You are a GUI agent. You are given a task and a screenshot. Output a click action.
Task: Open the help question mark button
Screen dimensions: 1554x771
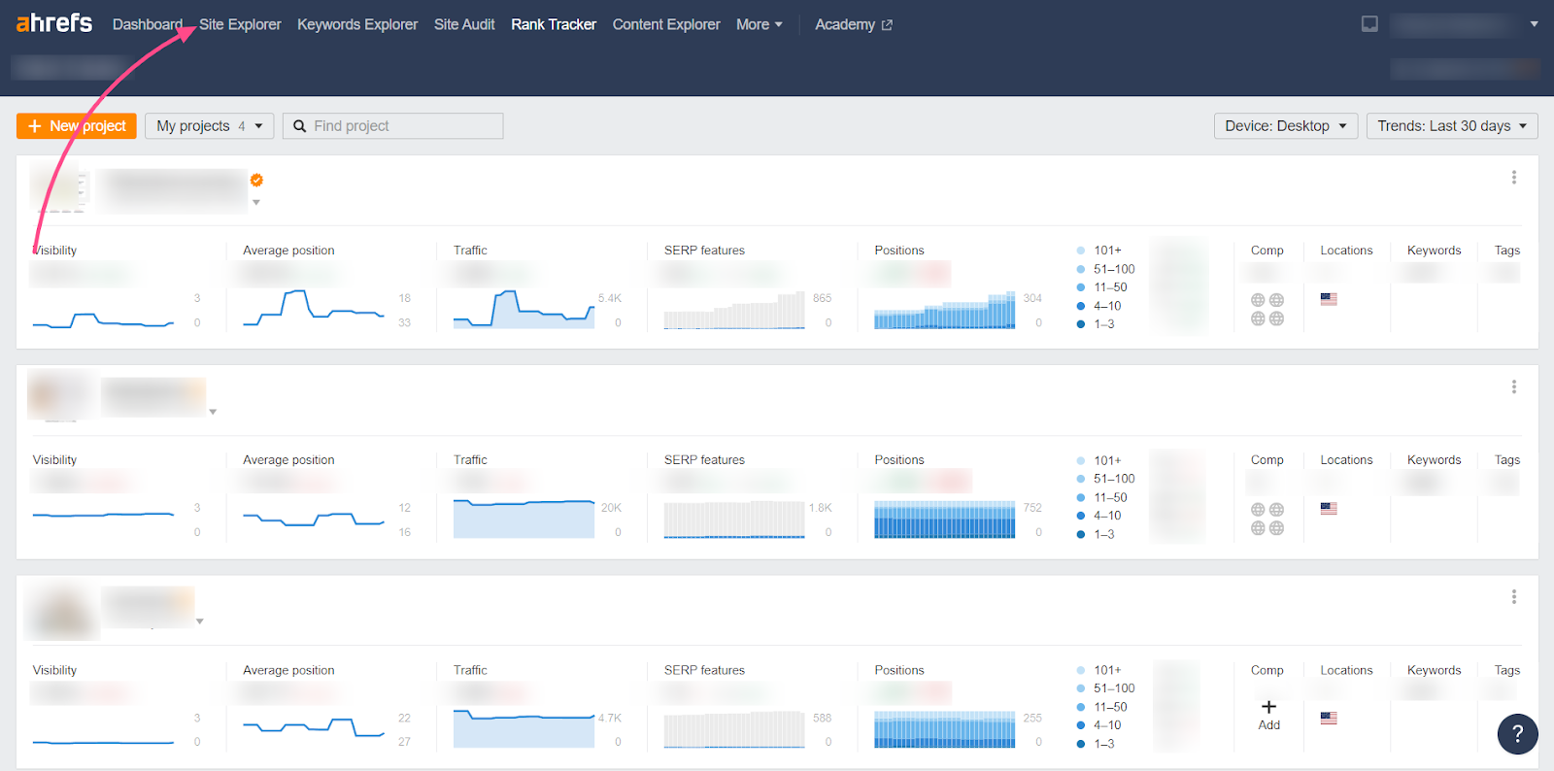tap(1517, 734)
